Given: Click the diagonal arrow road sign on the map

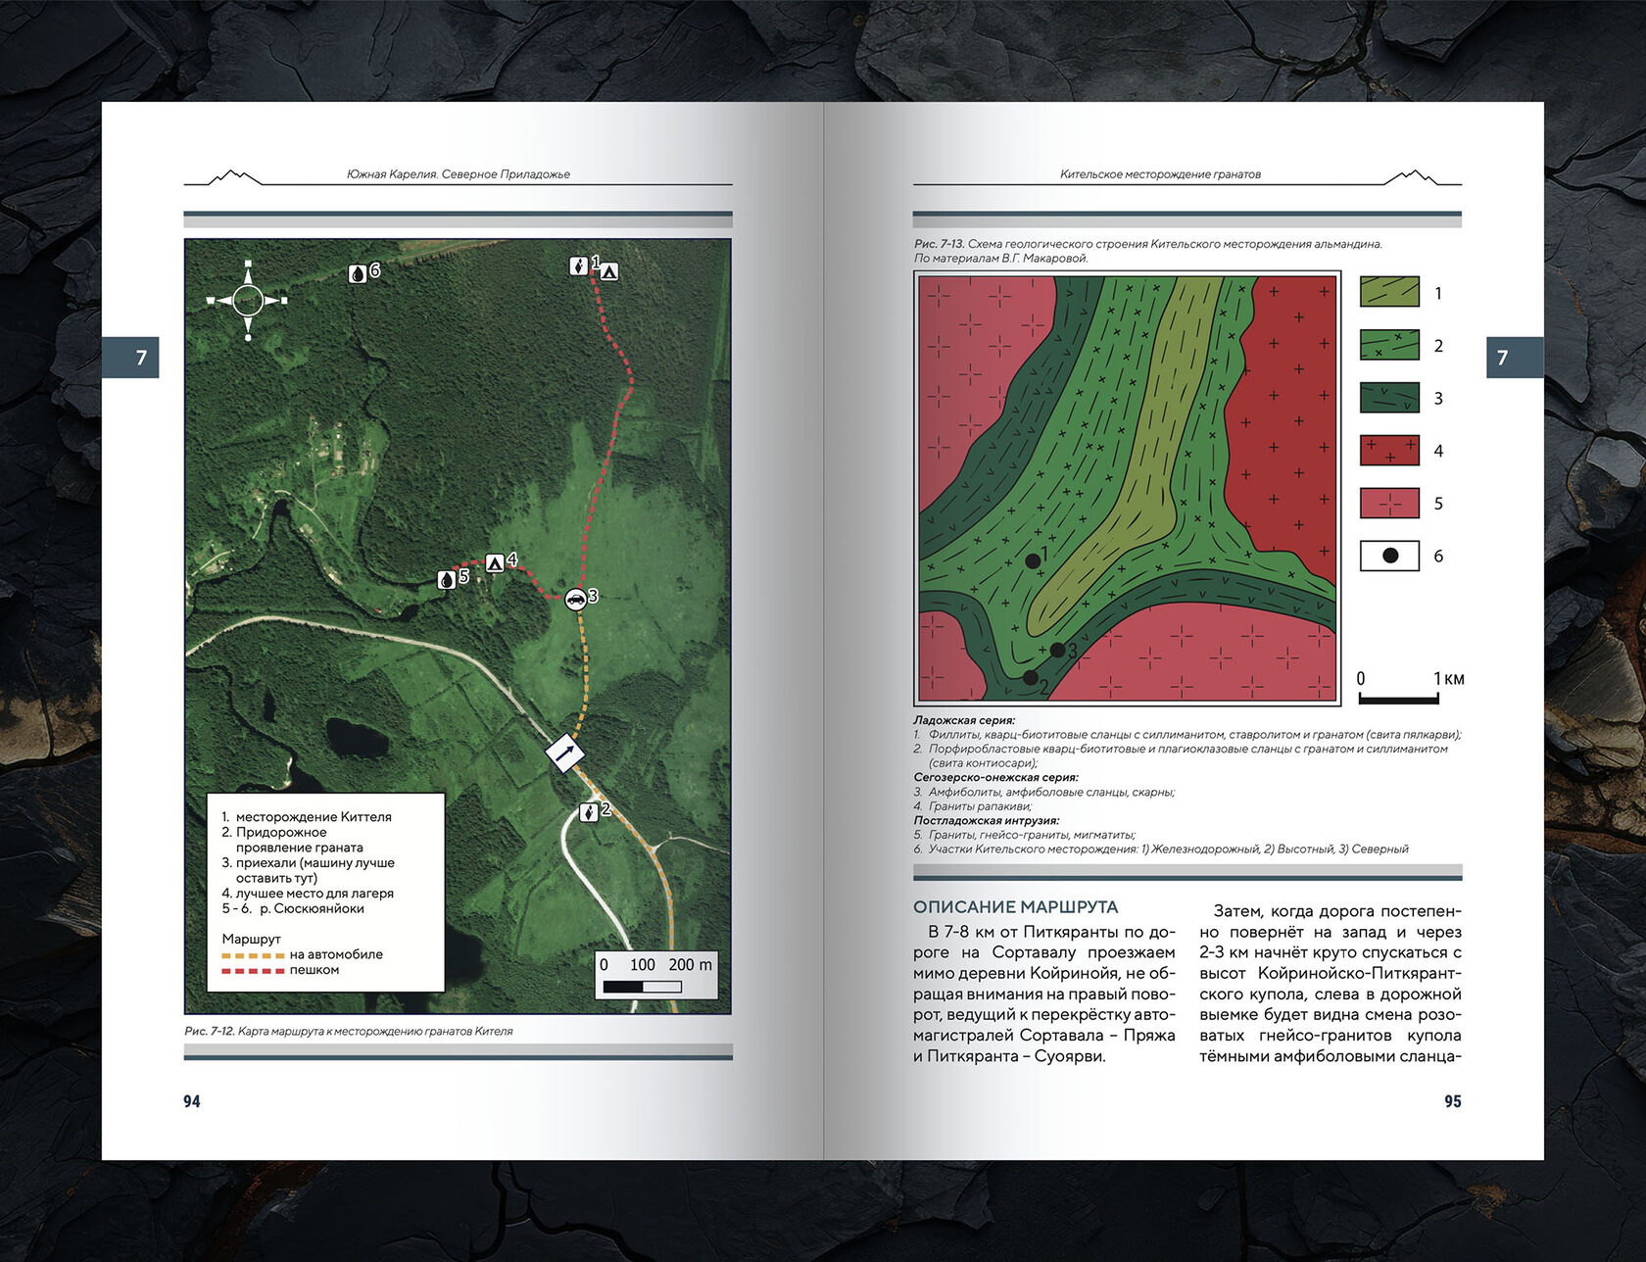Looking at the screenshot, I should pyautogui.click(x=564, y=752).
